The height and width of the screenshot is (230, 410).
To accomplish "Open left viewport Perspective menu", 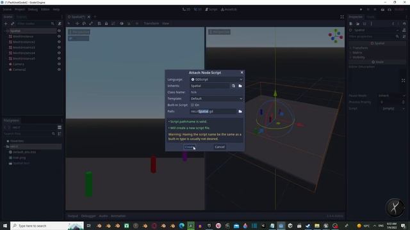I will (79, 32).
